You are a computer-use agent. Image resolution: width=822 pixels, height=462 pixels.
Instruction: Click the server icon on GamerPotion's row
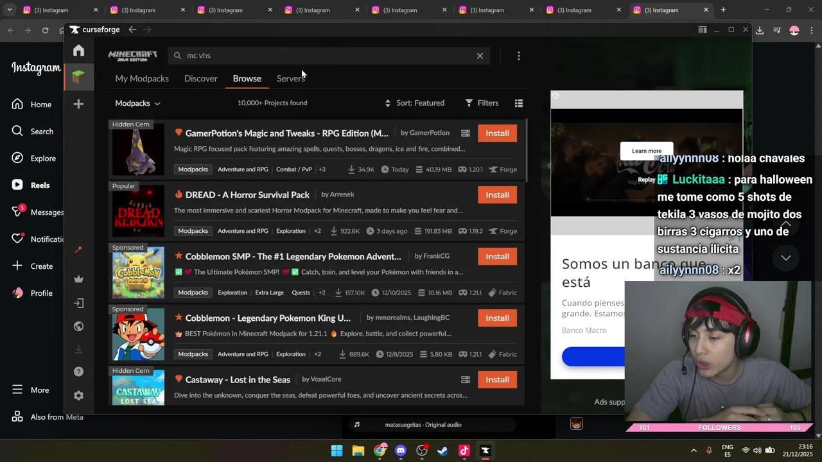point(466,133)
